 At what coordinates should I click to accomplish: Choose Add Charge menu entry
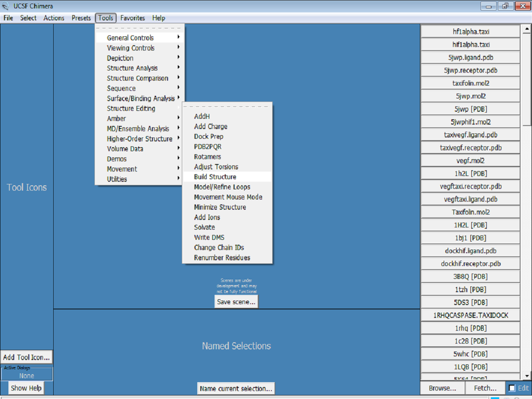[227, 126]
